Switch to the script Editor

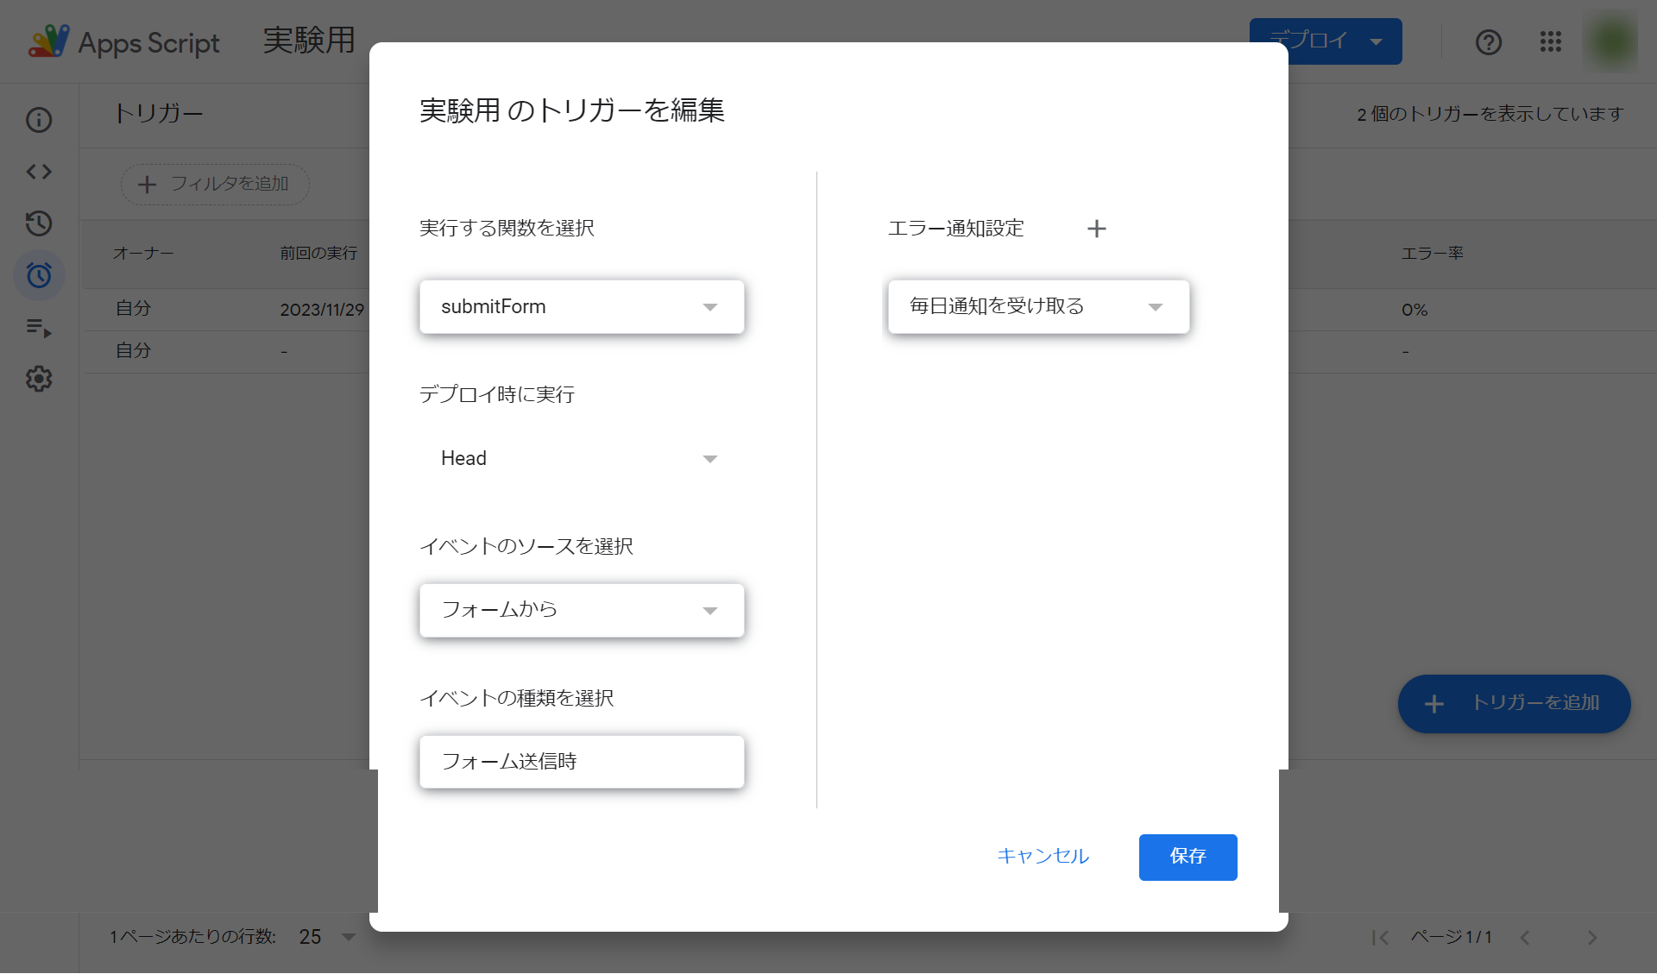tap(39, 172)
